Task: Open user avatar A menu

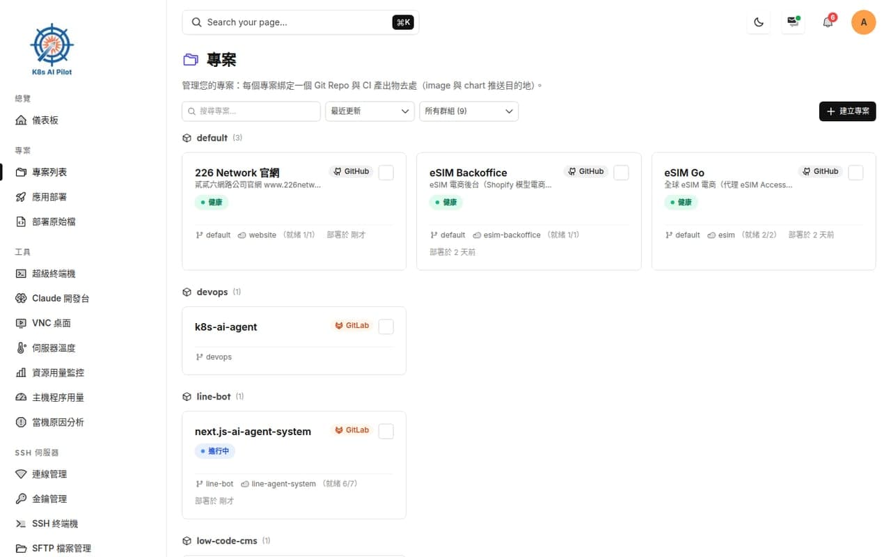Action: [x=864, y=22]
